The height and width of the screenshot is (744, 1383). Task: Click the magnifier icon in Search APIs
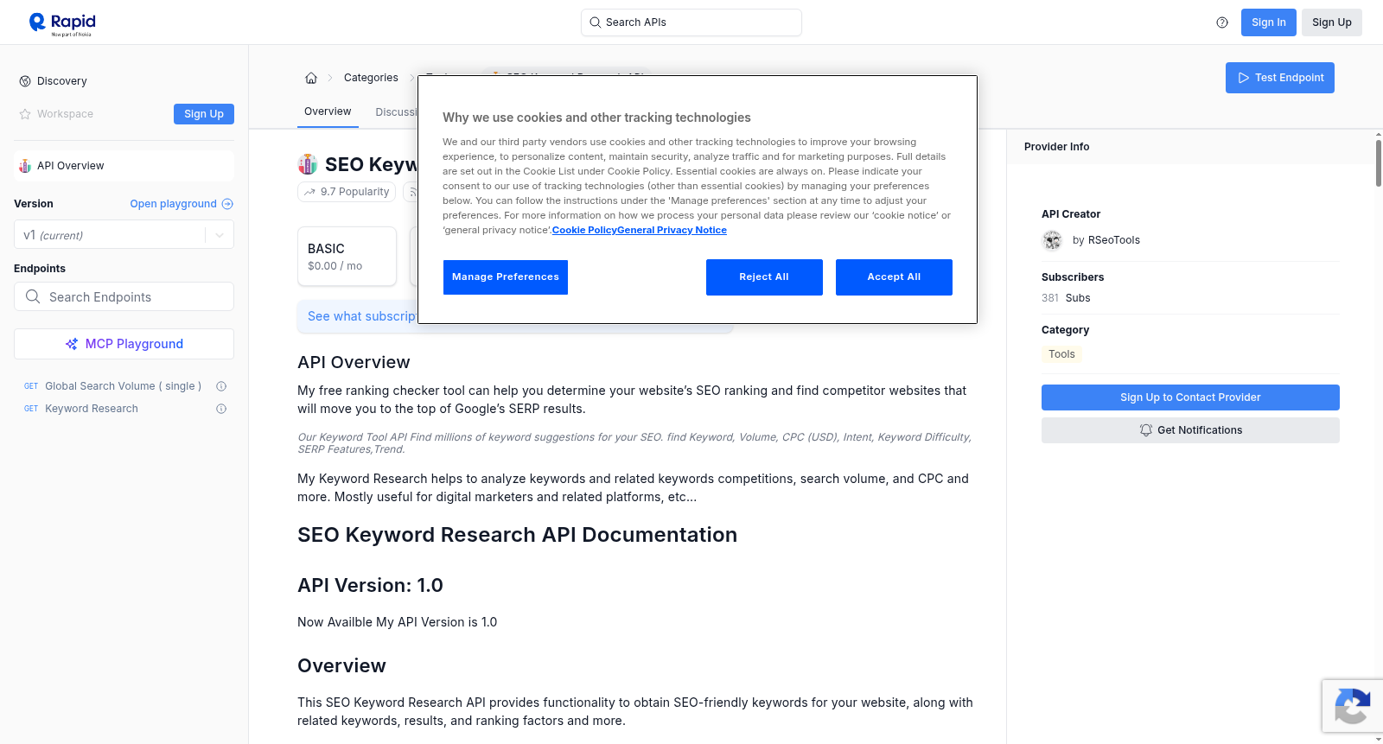pyautogui.click(x=596, y=22)
